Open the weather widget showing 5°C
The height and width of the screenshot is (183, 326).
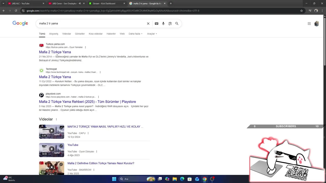pyautogui.click(x=9, y=179)
